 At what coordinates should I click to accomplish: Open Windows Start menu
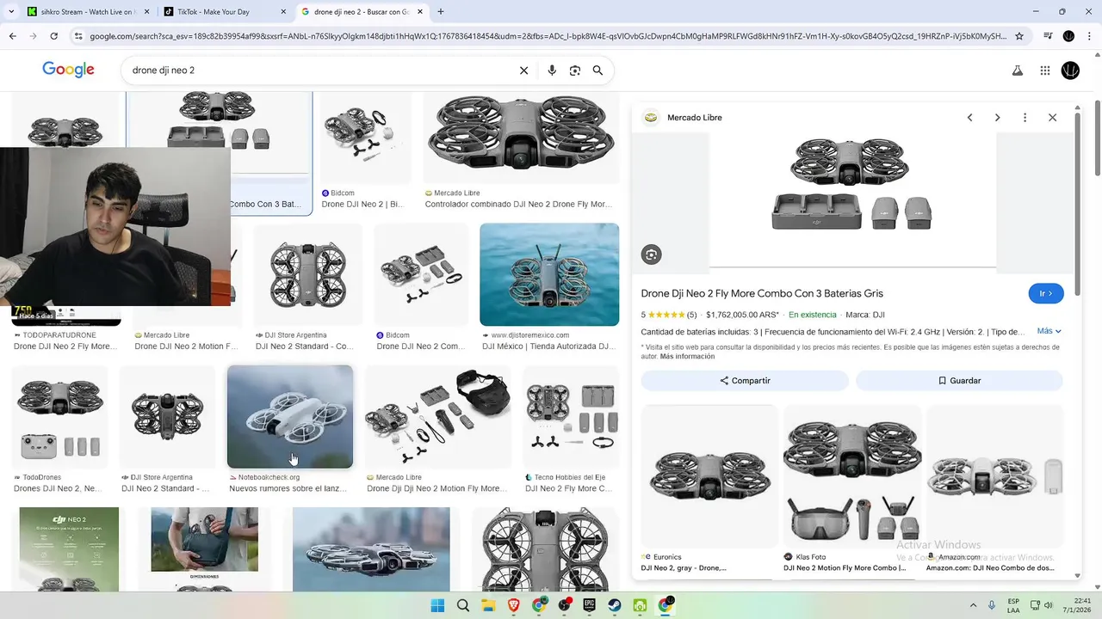click(x=437, y=605)
